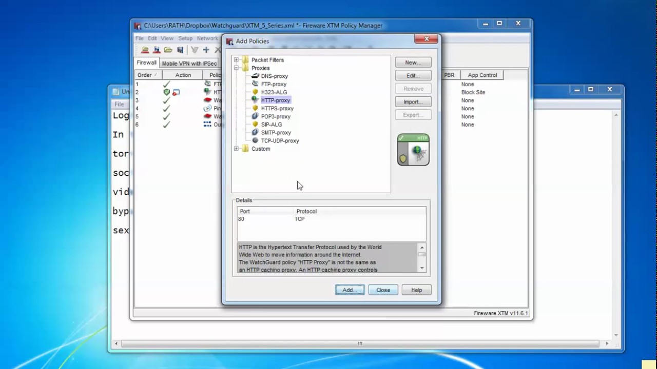657x369 pixels.
Task: Select the DNS-proxy tree row
Action: tap(274, 76)
